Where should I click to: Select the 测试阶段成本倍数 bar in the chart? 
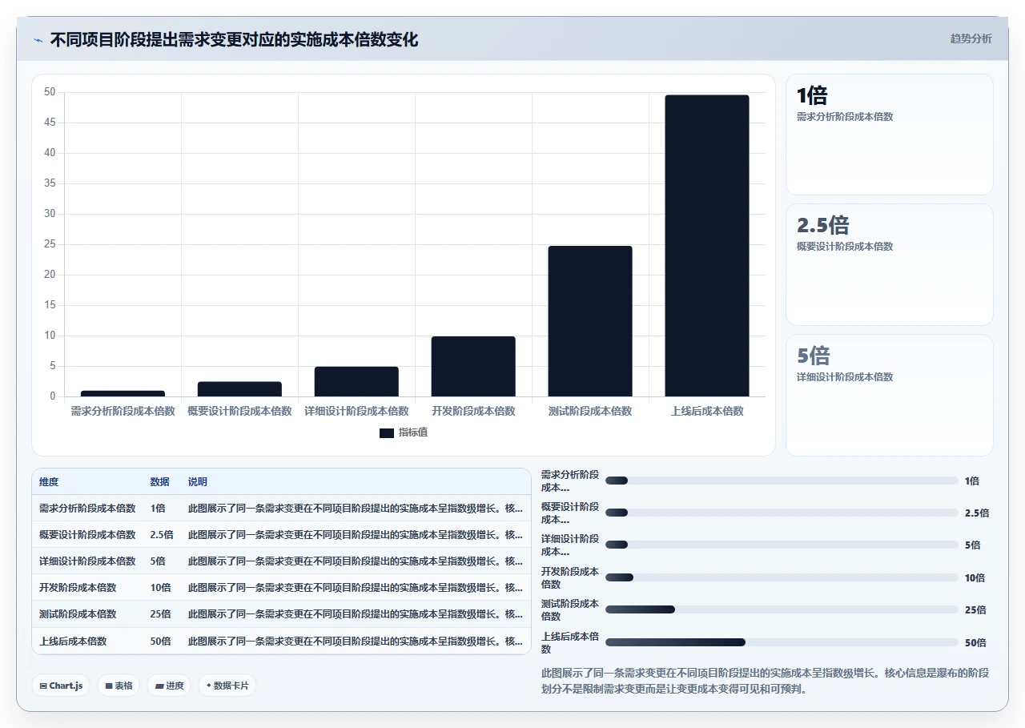click(590, 321)
